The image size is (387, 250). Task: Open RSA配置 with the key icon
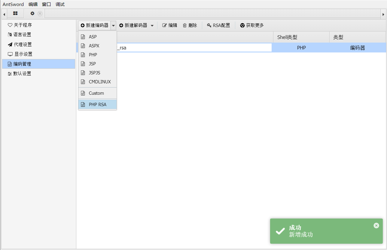218,25
